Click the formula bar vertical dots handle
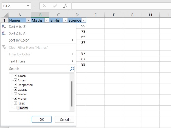This screenshot has height=128, width=171. (35, 6)
